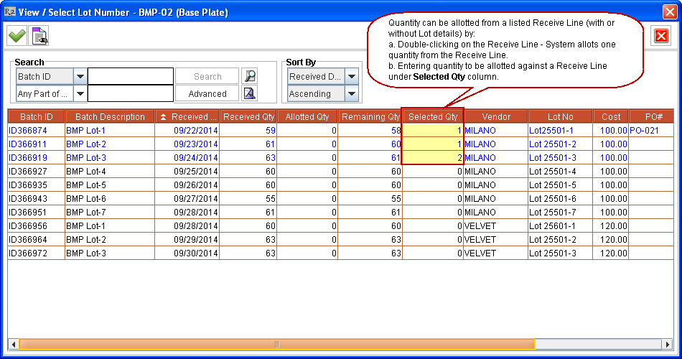Click the document preview icon in toolbar

(39, 35)
